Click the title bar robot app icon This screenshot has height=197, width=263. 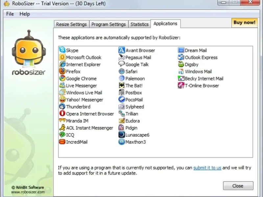tap(7, 4)
